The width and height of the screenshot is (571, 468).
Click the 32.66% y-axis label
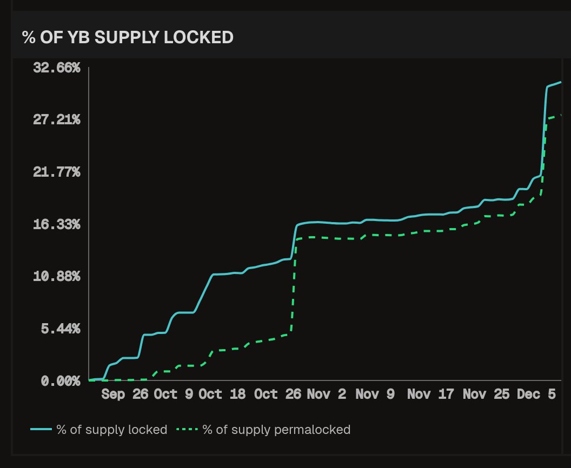[57, 68]
